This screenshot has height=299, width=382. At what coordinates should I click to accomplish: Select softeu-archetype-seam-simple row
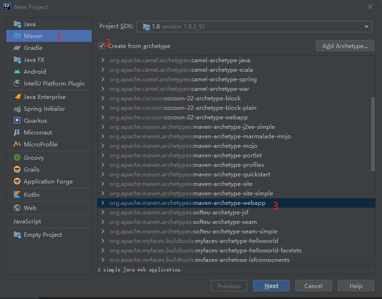click(x=236, y=231)
